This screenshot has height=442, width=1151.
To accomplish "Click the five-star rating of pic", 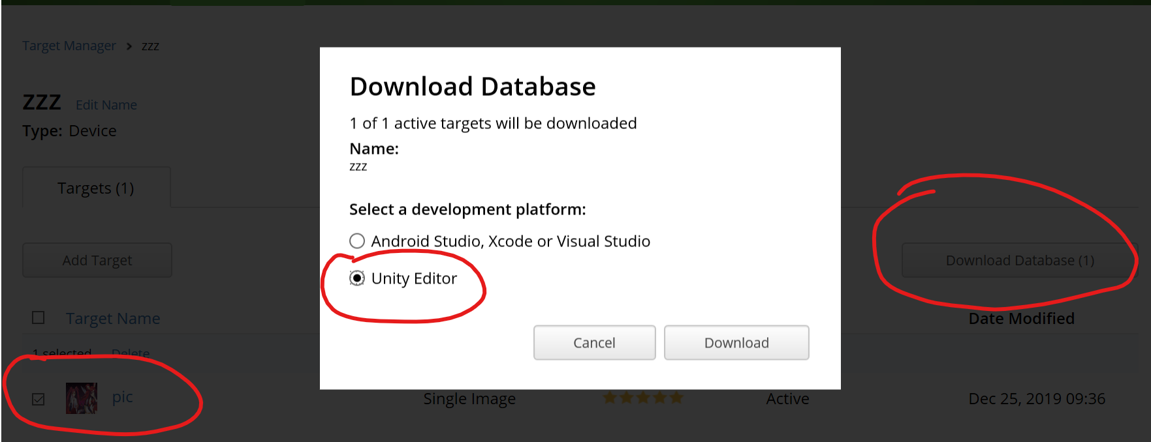I will tap(642, 398).
